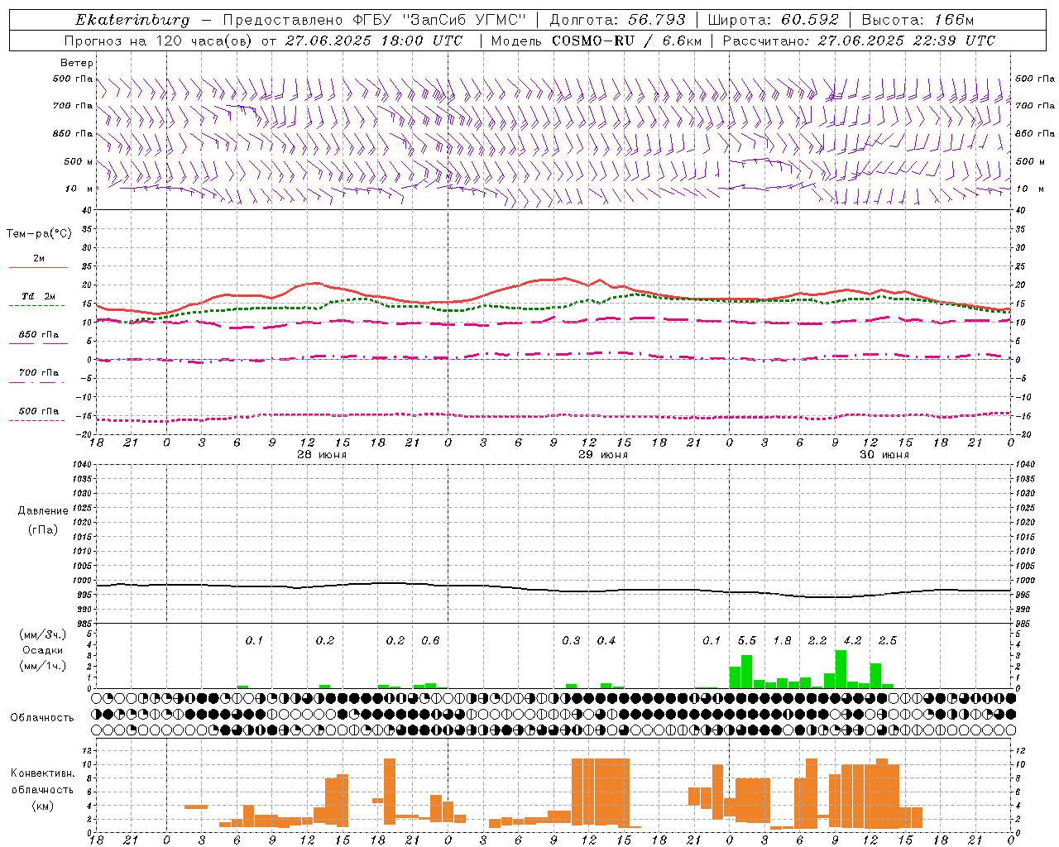Click the '1.8' precipitation amount value
Viewport: 1059px width, 847px height.
pos(782,640)
